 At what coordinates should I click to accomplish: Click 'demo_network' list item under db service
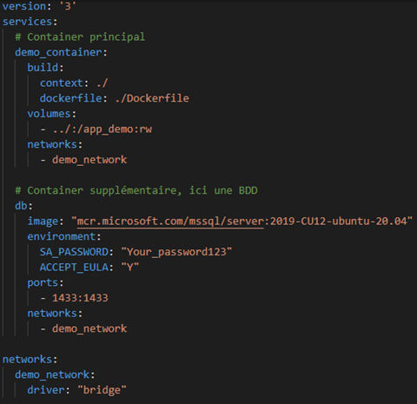(x=89, y=328)
